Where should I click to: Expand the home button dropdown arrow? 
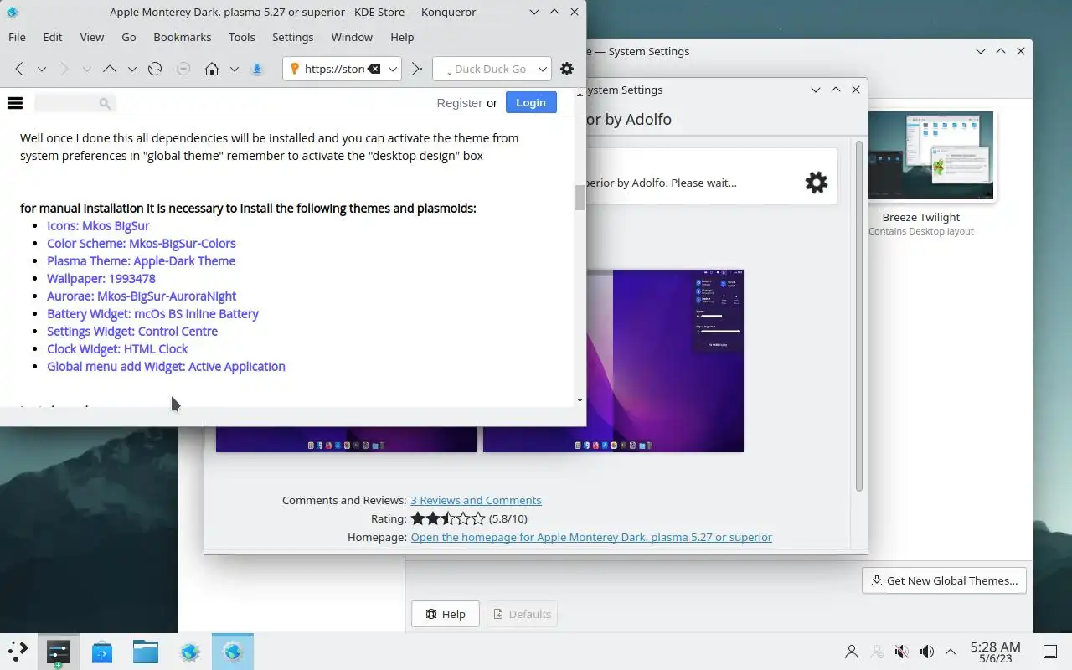234,69
